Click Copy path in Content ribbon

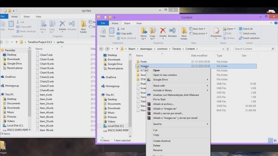pos(124,33)
